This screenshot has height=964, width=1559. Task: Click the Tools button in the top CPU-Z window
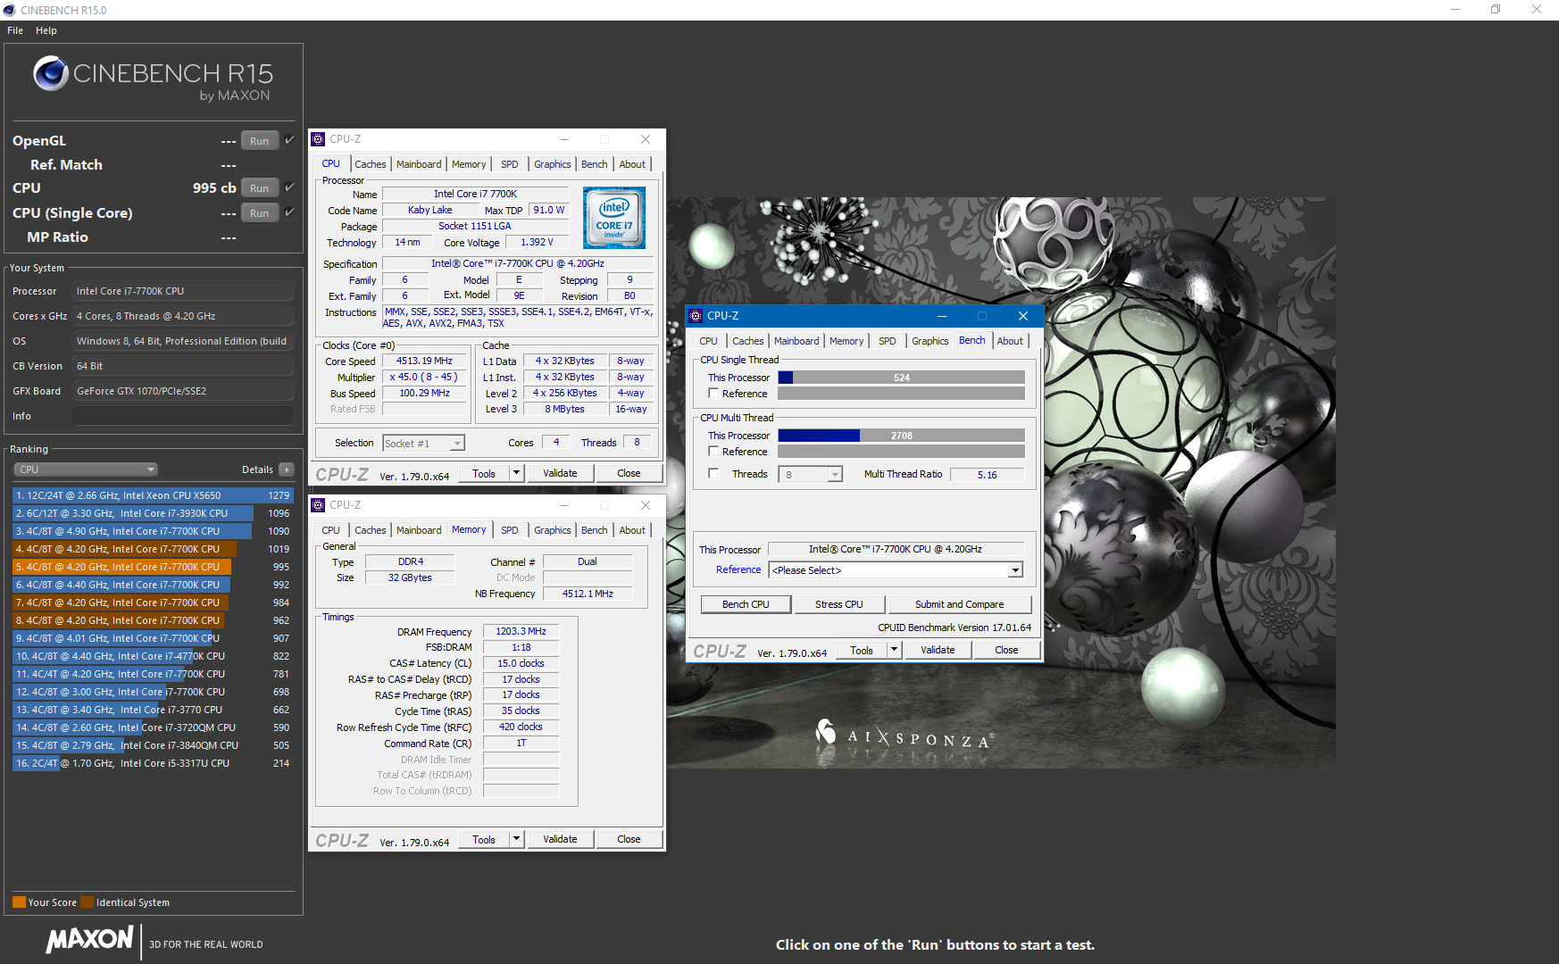484,473
